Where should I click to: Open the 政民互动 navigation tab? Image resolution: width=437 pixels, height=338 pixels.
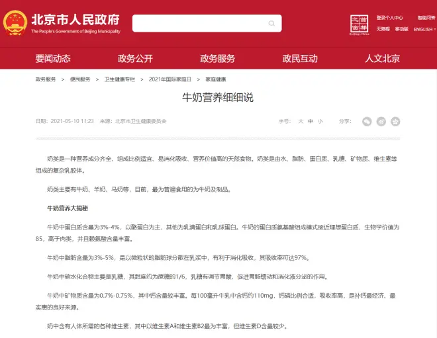(x=300, y=58)
